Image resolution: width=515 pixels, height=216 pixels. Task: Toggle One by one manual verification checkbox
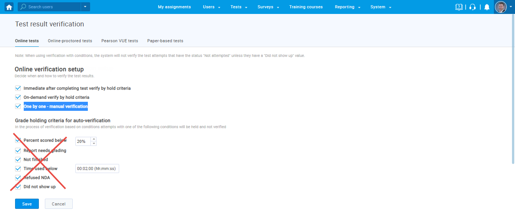click(x=18, y=106)
